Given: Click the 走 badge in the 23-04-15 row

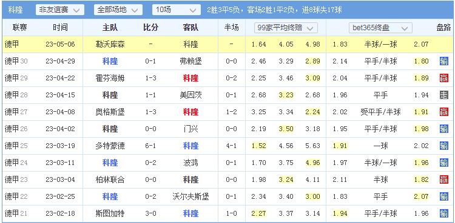Looking at the screenshot, I should [443, 95].
